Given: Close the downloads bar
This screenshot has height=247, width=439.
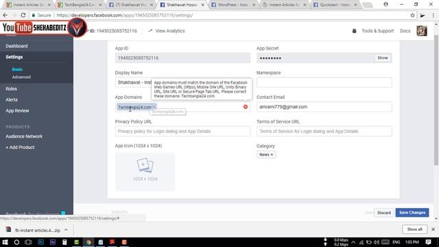Looking at the screenshot, I should [433, 229].
